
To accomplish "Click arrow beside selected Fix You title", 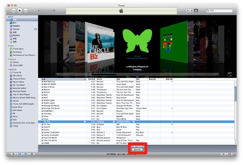I will click(85, 122).
